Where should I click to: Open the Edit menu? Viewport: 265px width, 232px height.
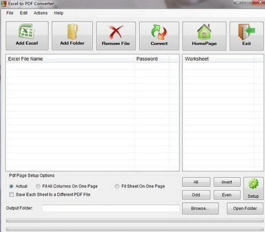tap(23, 13)
